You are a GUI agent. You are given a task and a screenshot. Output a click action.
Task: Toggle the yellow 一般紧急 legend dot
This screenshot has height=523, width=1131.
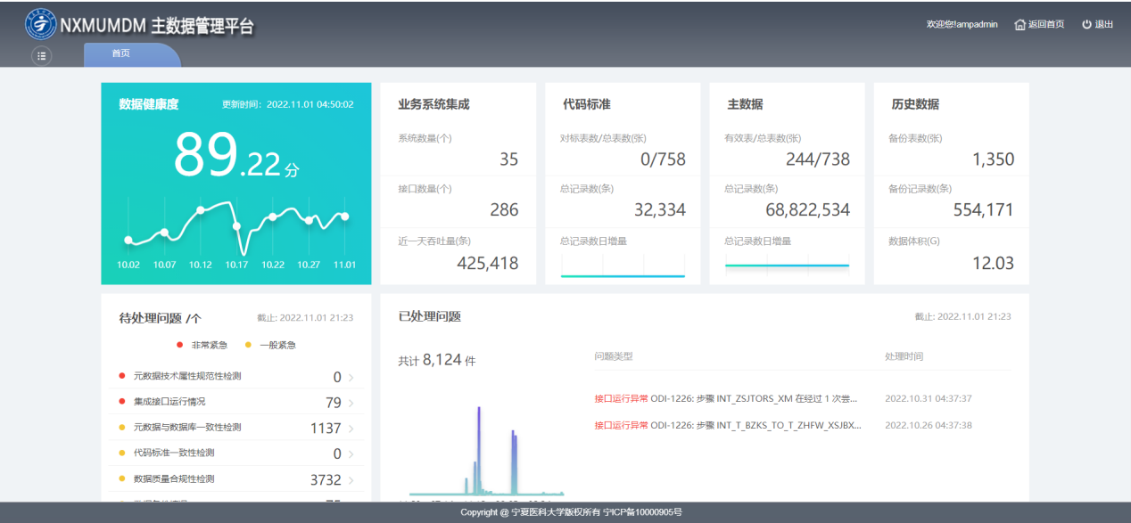pyautogui.click(x=251, y=345)
